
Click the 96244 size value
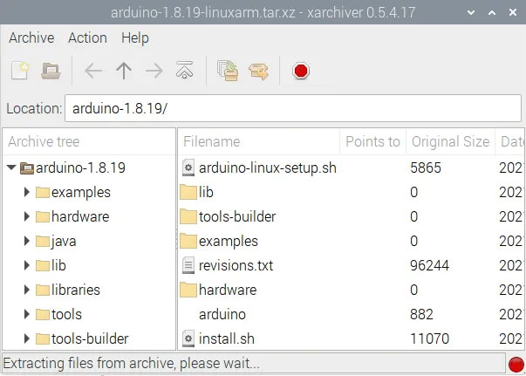pyautogui.click(x=429, y=265)
